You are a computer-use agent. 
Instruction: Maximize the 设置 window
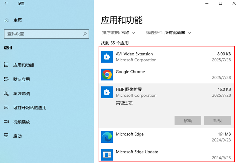[221, 3]
